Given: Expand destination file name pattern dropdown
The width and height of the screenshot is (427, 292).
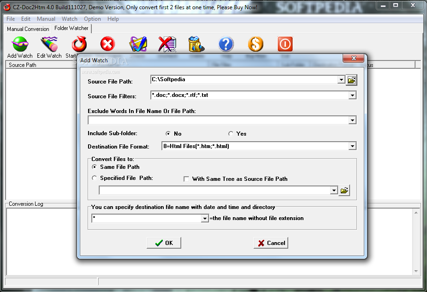Looking at the screenshot, I should pos(205,219).
